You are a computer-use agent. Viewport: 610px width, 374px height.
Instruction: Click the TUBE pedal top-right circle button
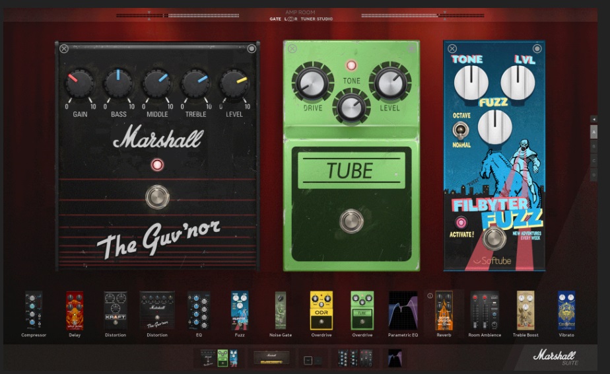(x=411, y=48)
